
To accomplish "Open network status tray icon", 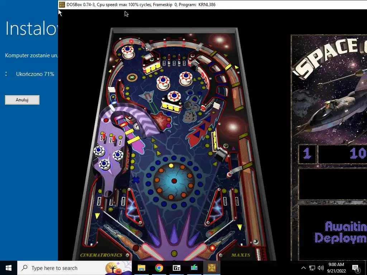I will click(x=312, y=268).
